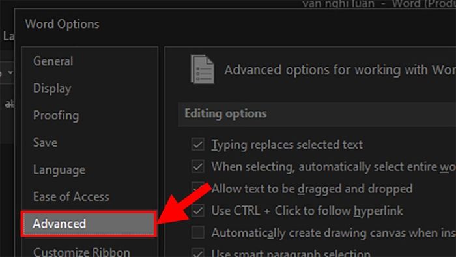Disable automatically select entire word
This screenshot has height=257, width=456.
(198, 166)
